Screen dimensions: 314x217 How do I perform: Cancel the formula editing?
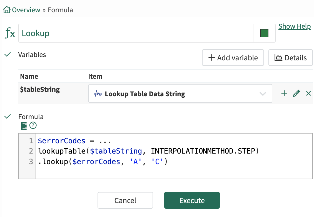click(x=125, y=200)
